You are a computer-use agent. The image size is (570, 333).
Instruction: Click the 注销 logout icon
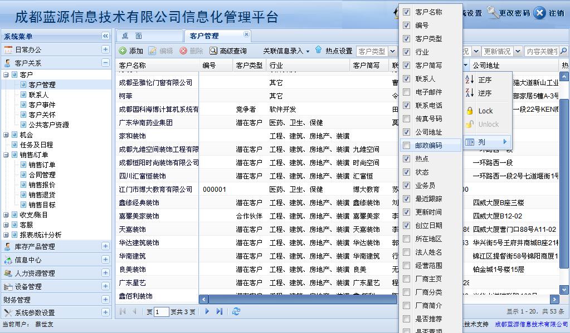click(540, 13)
